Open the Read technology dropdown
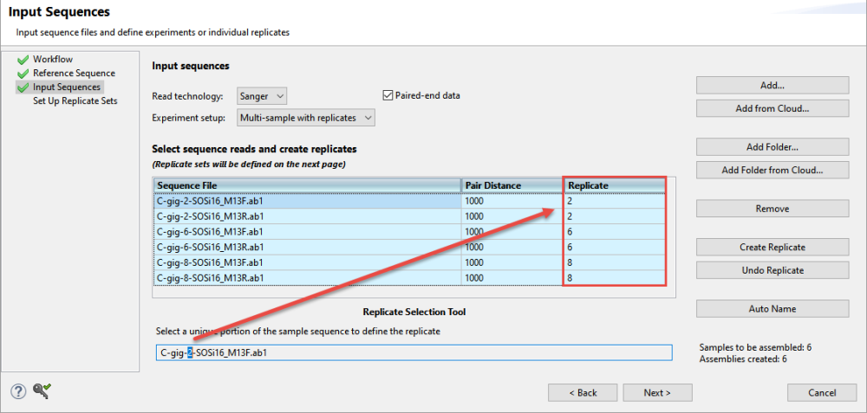Image resolution: width=867 pixels, height=413 pixels. click(262, 96)
